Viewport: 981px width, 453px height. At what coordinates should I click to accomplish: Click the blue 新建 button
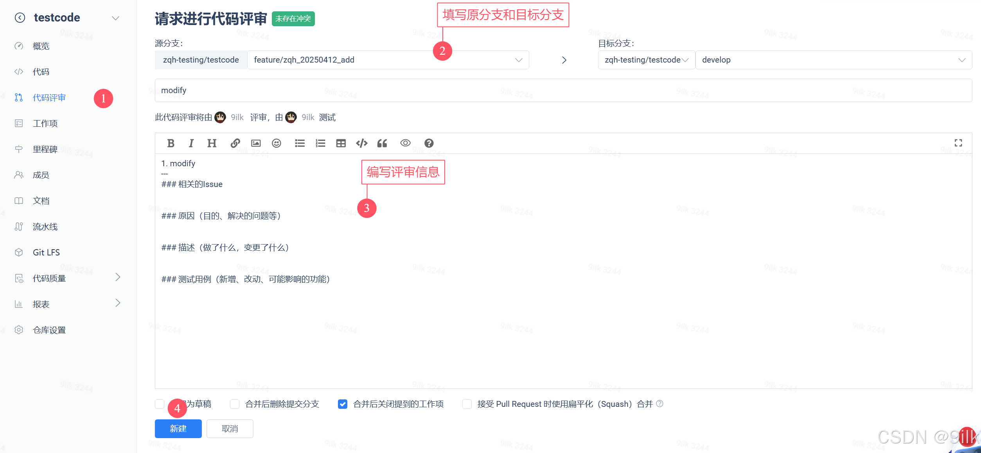178,429
